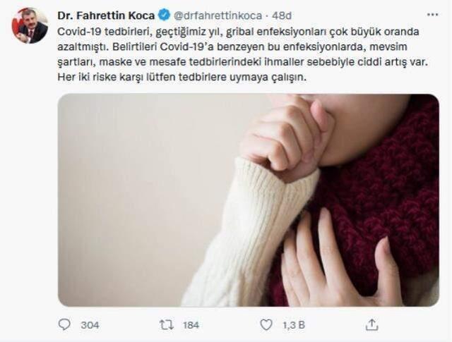Click the reply speech bubble icon

(65, 324)
